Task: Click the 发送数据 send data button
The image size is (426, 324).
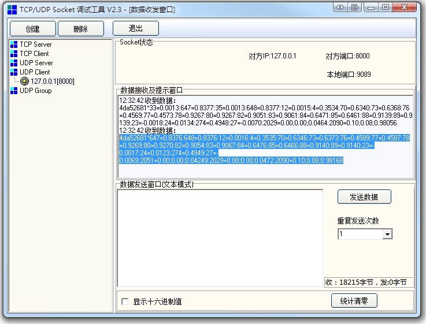Action: point(364,197)
